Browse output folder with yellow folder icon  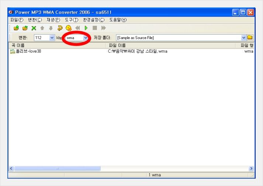250,37
